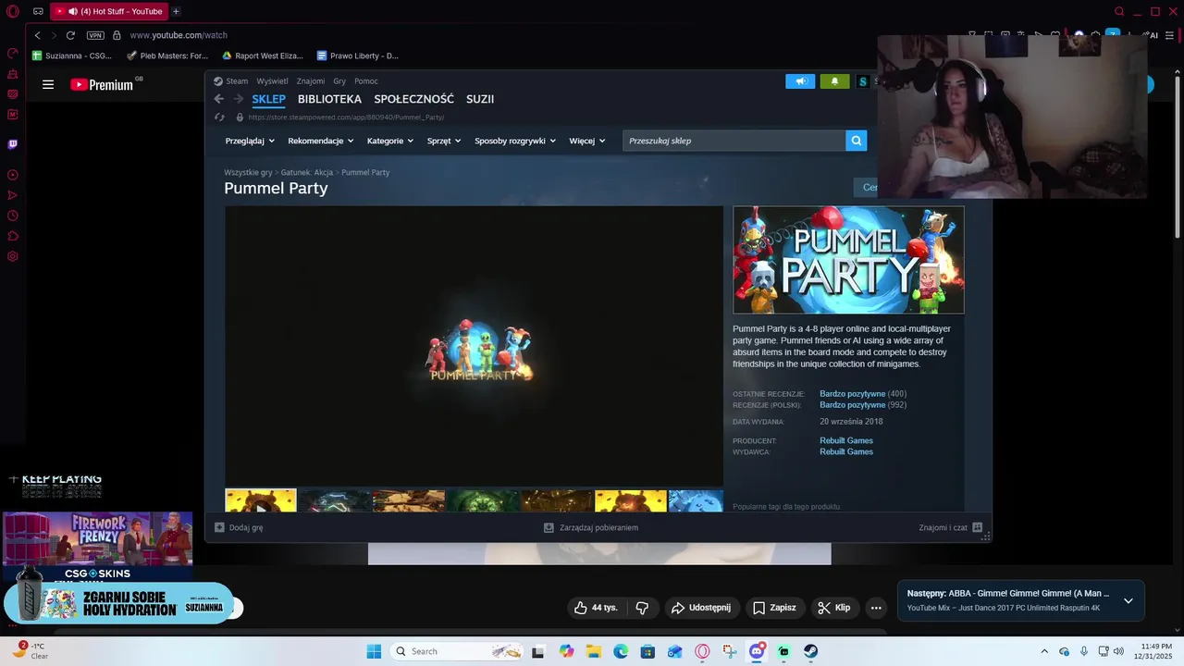Show hidden system tray icons
1184x666 pixels.
click(x=1044, y=651)
